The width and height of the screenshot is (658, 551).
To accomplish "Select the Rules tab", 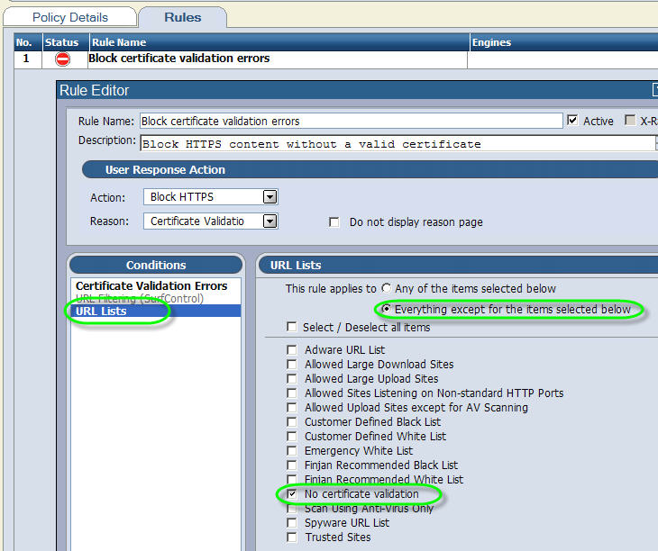I will tap(183, 17).
